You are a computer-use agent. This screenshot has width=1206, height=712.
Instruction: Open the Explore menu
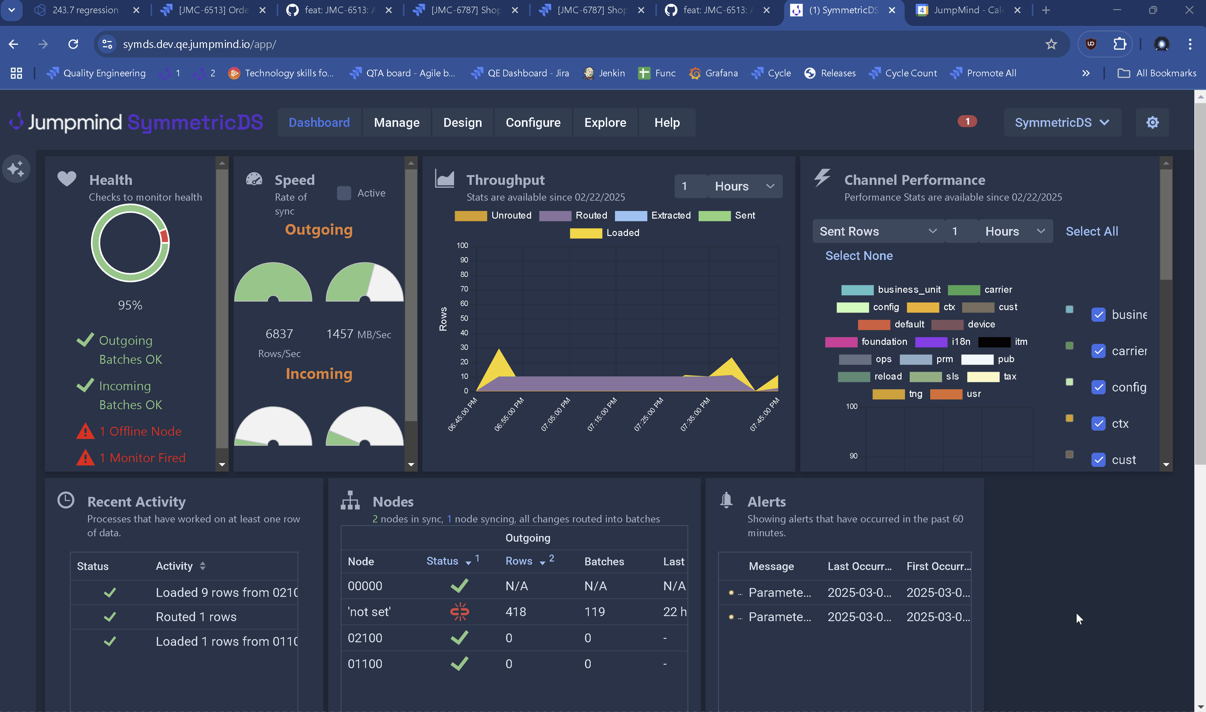[605, 123]
